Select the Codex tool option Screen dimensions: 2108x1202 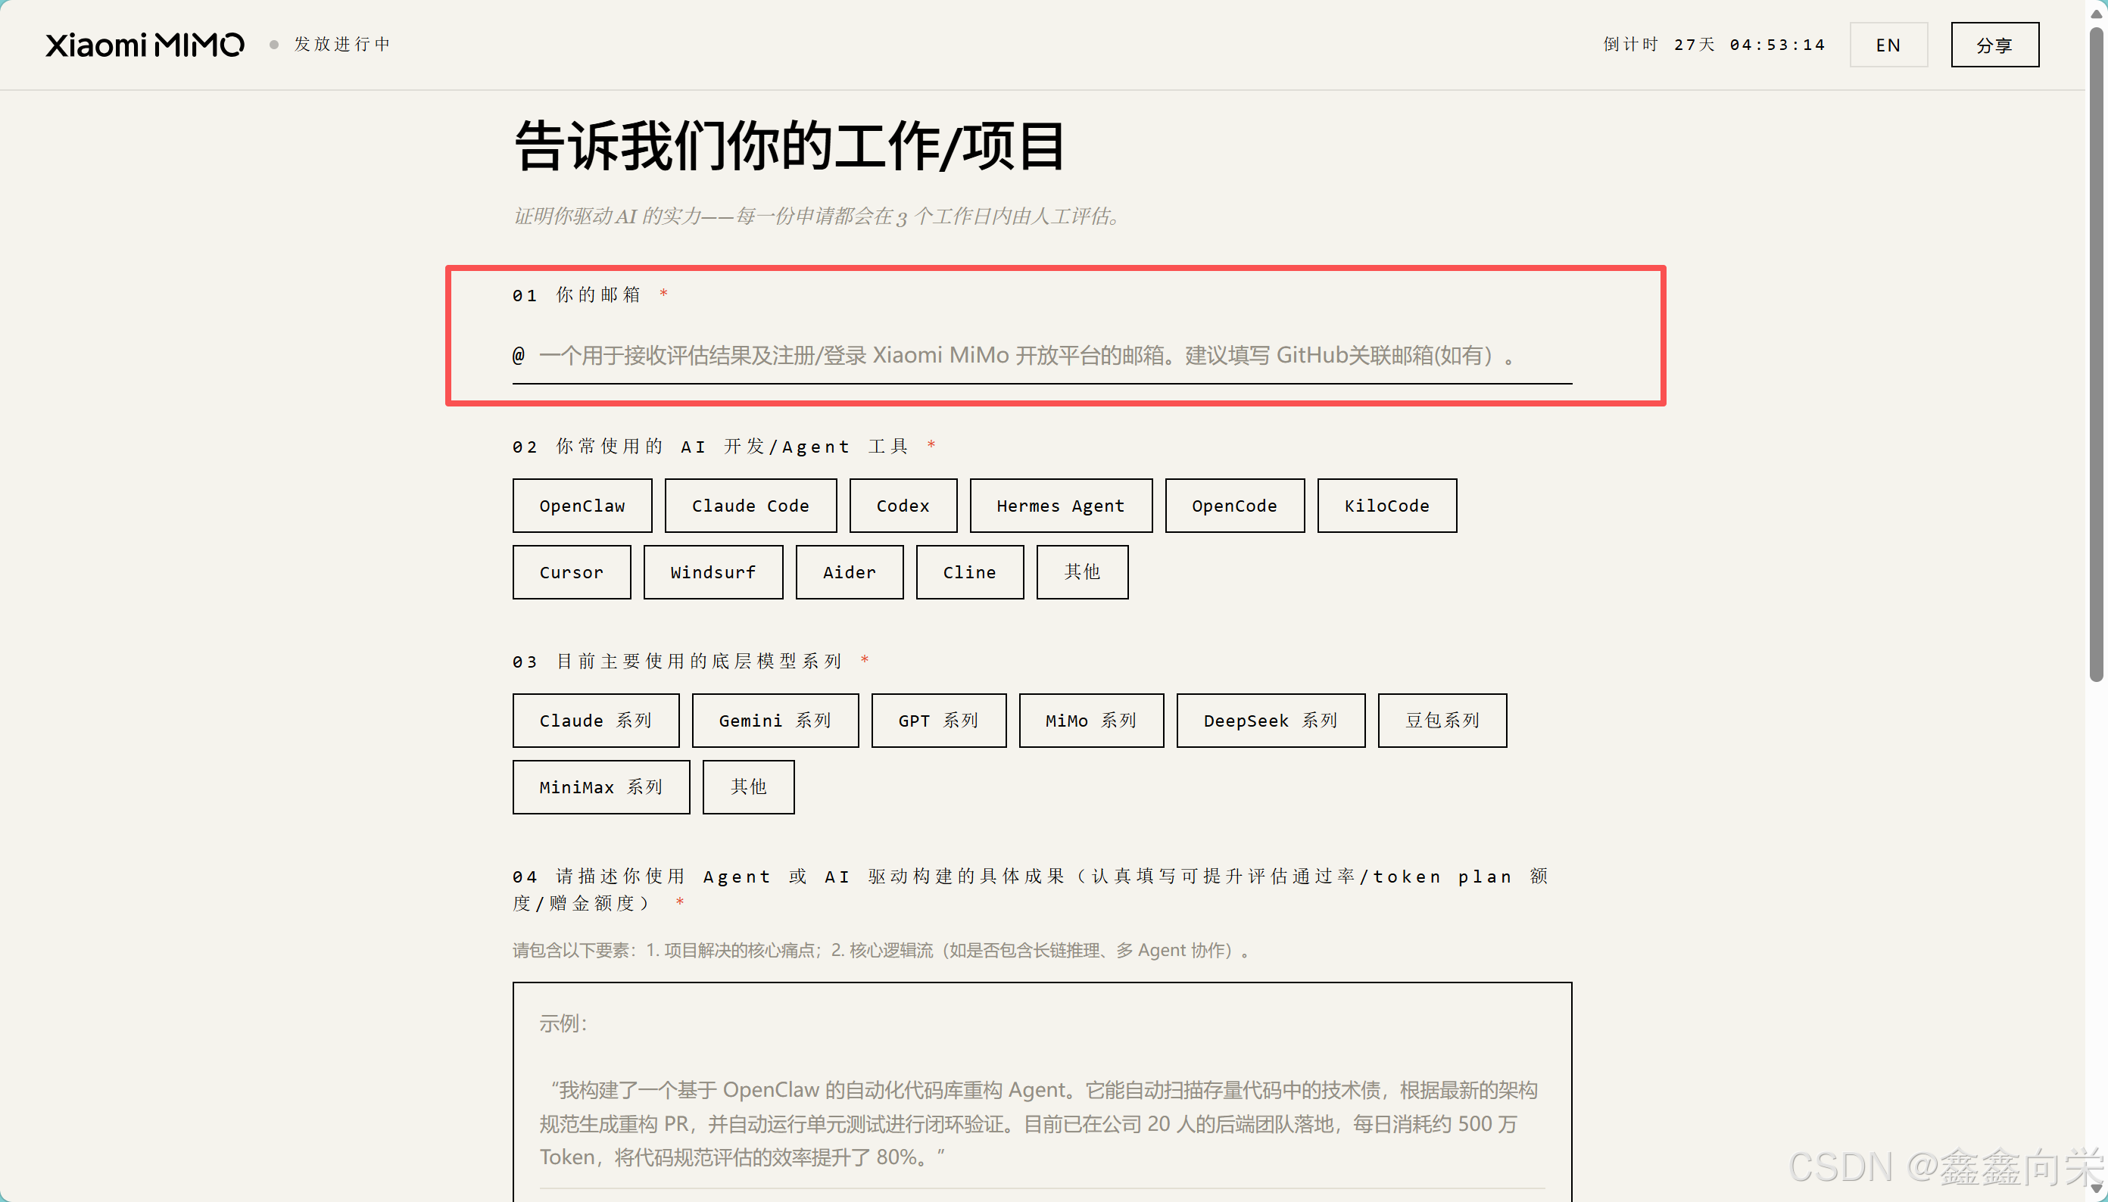coord(903,505)
